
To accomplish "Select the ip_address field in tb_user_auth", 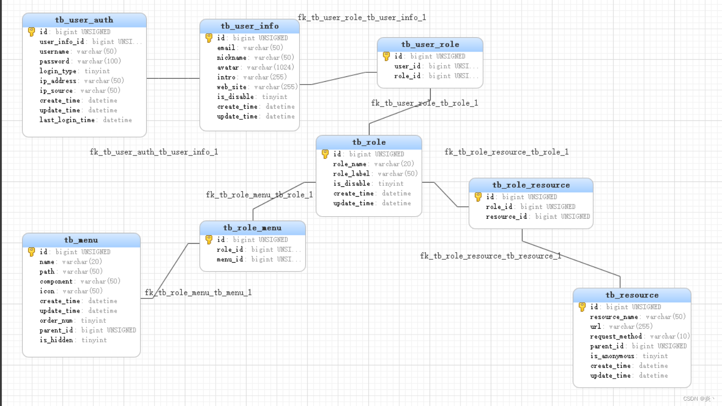I will click(x=81, y=81).
